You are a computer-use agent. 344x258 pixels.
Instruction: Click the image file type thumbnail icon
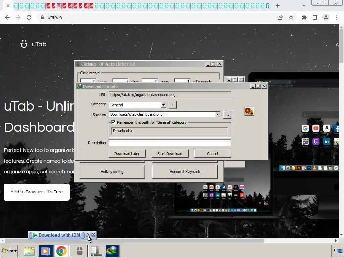tap(249, 111)
